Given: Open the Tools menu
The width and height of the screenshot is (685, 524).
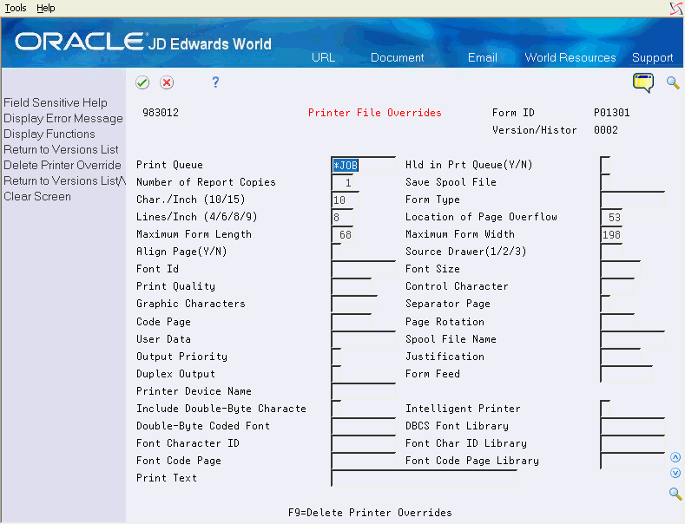Looking at the screenshot, I should pos(16,8).
